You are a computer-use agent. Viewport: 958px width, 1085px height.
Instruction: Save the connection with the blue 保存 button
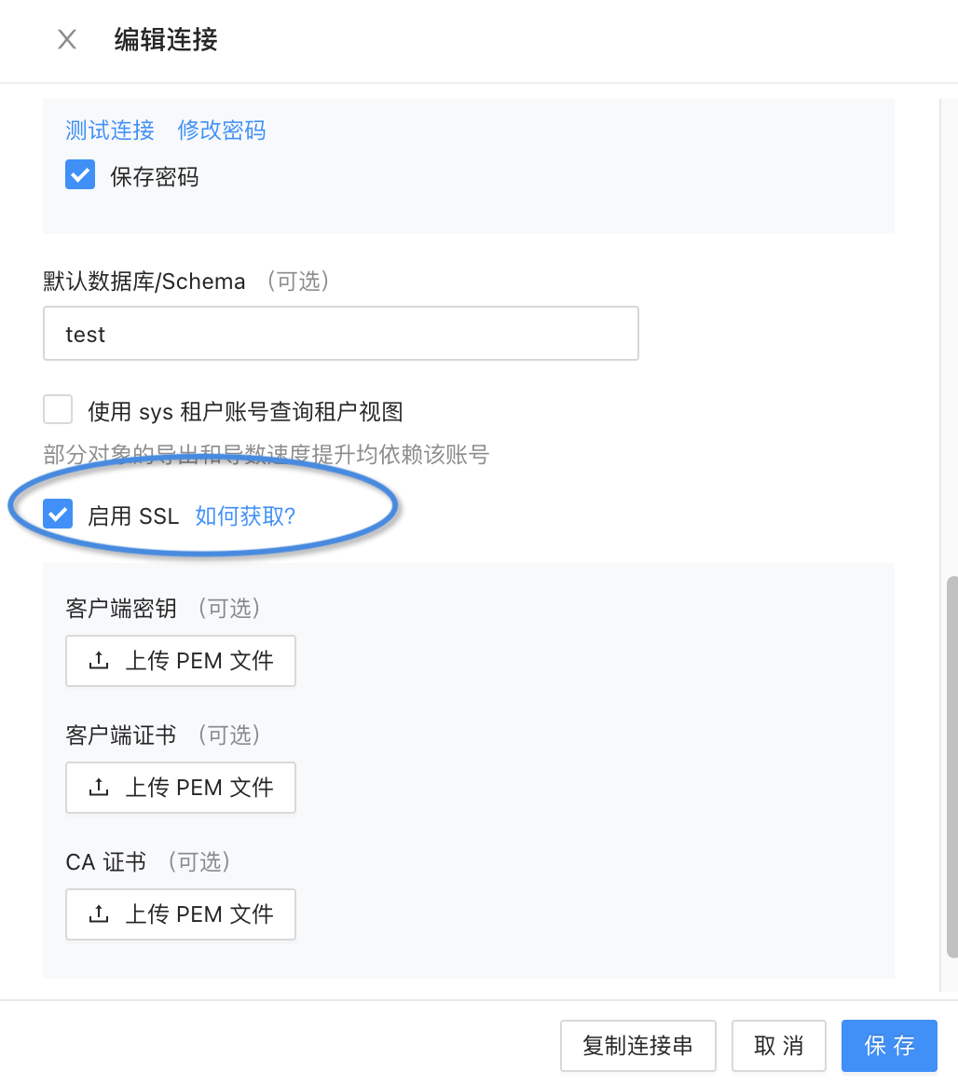[888, 1046]
